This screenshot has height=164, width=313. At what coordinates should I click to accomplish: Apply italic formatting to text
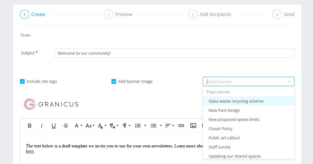(41, 126)
